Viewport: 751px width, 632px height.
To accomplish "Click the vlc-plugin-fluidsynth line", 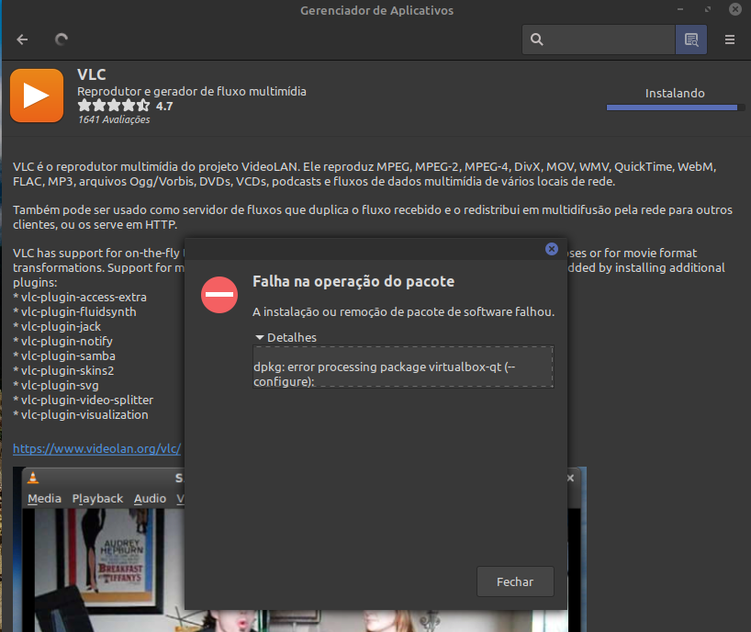I will (74, 312).
